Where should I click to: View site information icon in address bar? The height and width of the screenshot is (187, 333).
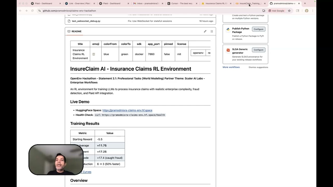[40, 11]
